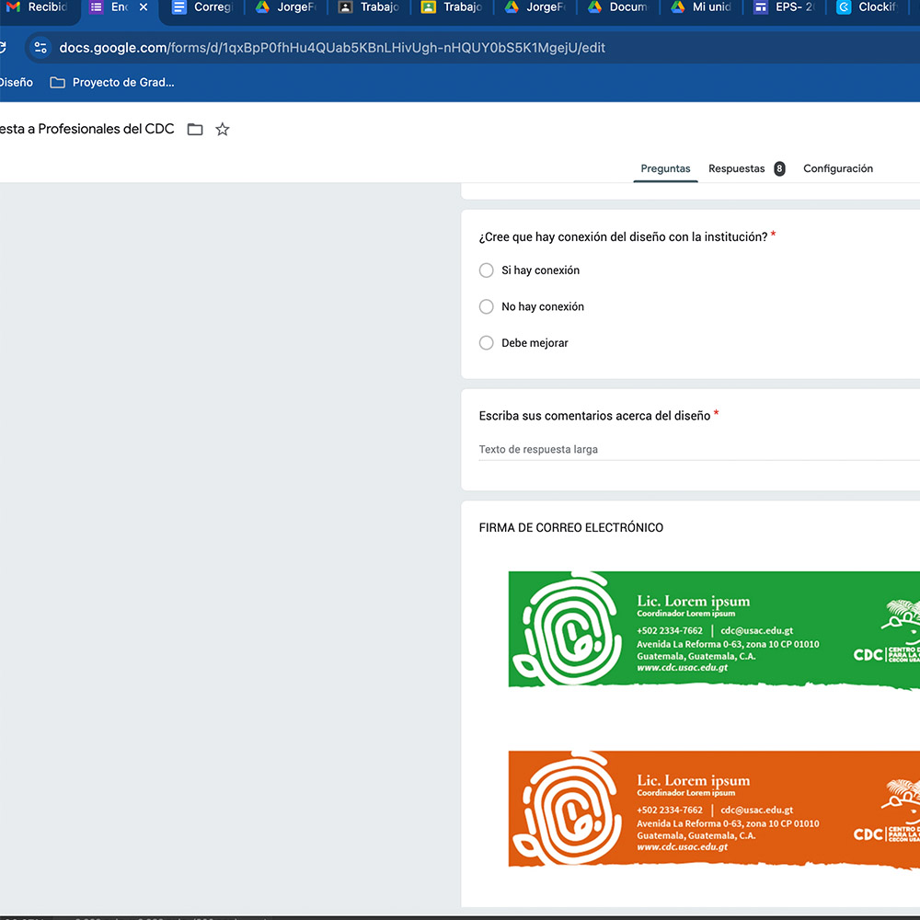Viewport: 920px width, 920px height.
Task: Open the second JorgeF Google Drive tab
Action: [x=535, y=7]
